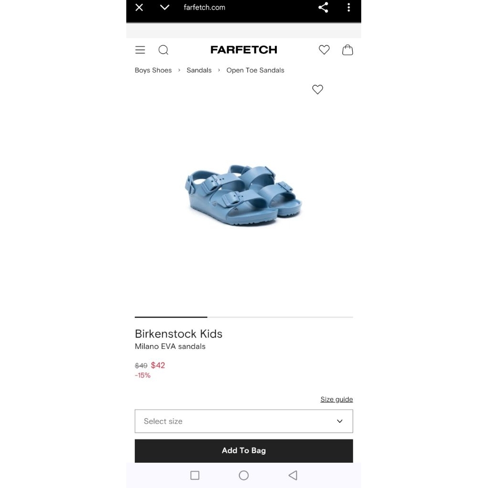
Task: Expand the browser address bar chevron
Action: 164,7
